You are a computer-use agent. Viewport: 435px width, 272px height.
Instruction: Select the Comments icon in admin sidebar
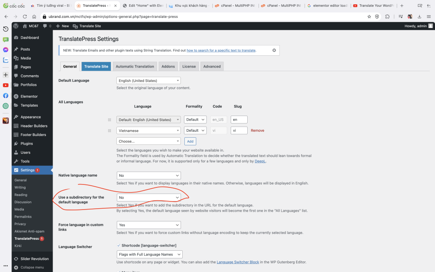click(15, 76)
